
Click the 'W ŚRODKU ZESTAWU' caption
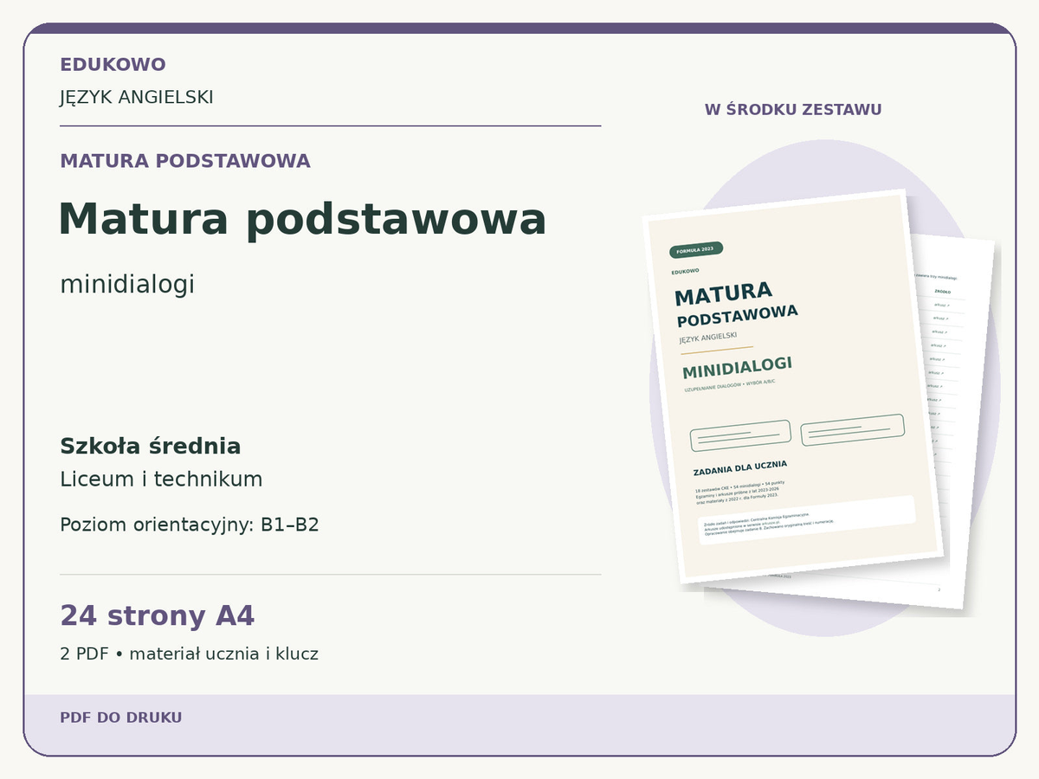click(793, 110)
